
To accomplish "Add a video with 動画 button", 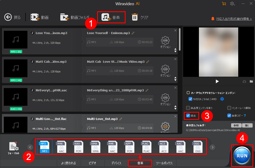I will pyautogui.click(x=39, y=17).
